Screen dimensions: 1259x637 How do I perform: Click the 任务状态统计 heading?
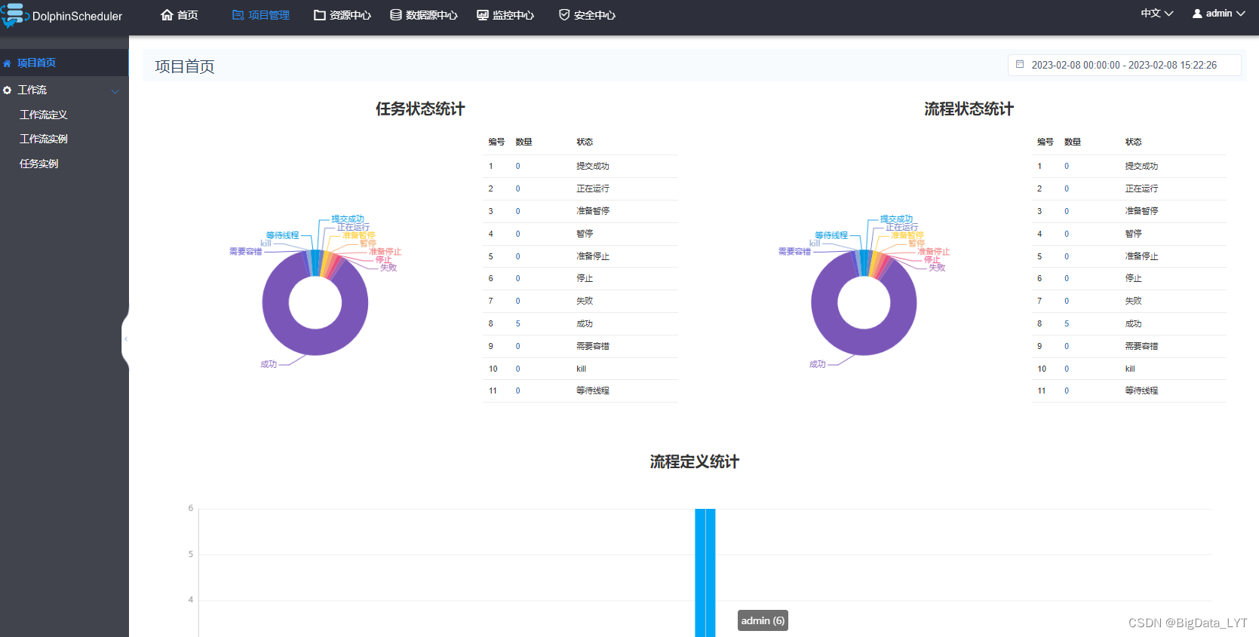pyautogui.click(x=420, y=109)
